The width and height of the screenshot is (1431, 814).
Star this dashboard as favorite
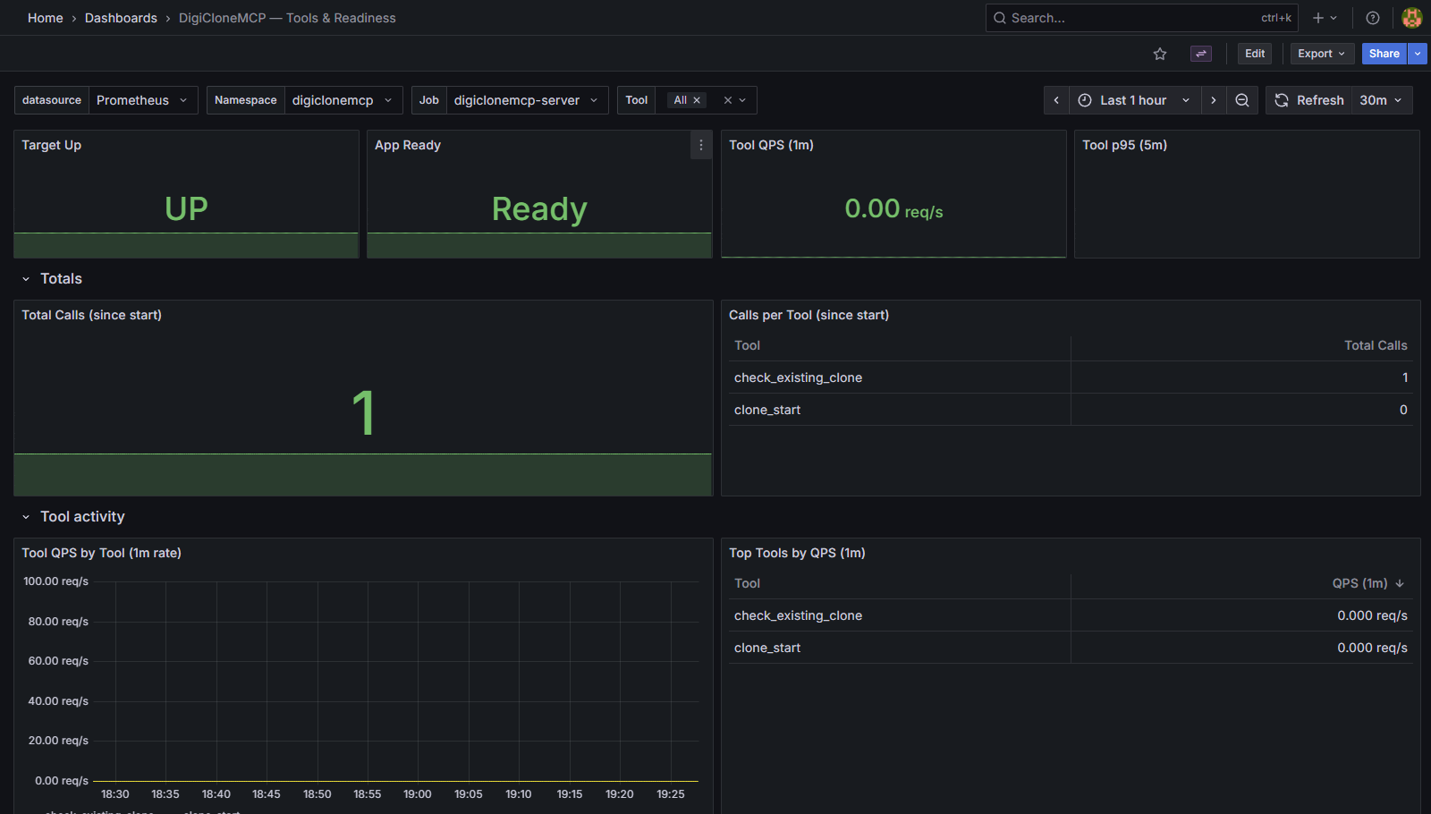coord(1160,54)
